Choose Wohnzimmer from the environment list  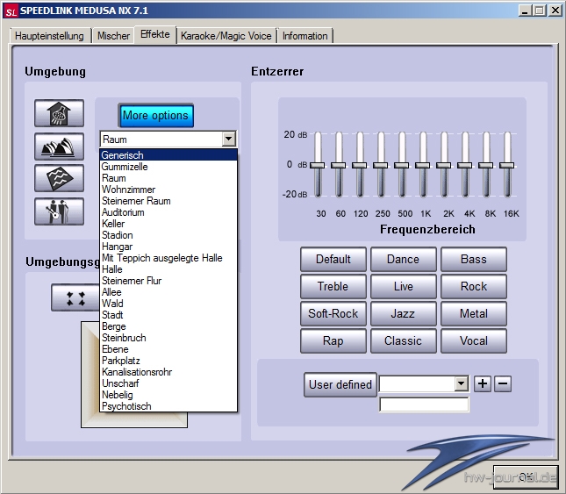pos(168,190)
